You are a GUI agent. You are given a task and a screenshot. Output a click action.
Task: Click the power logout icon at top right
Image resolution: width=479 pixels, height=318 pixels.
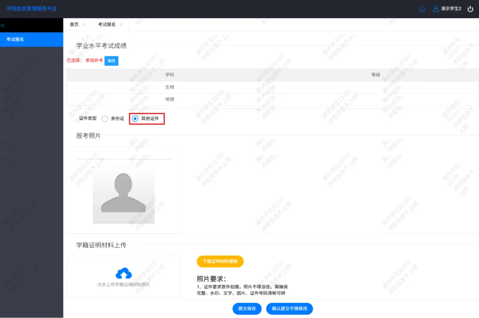pyautogui.click(x=470, y=8)
